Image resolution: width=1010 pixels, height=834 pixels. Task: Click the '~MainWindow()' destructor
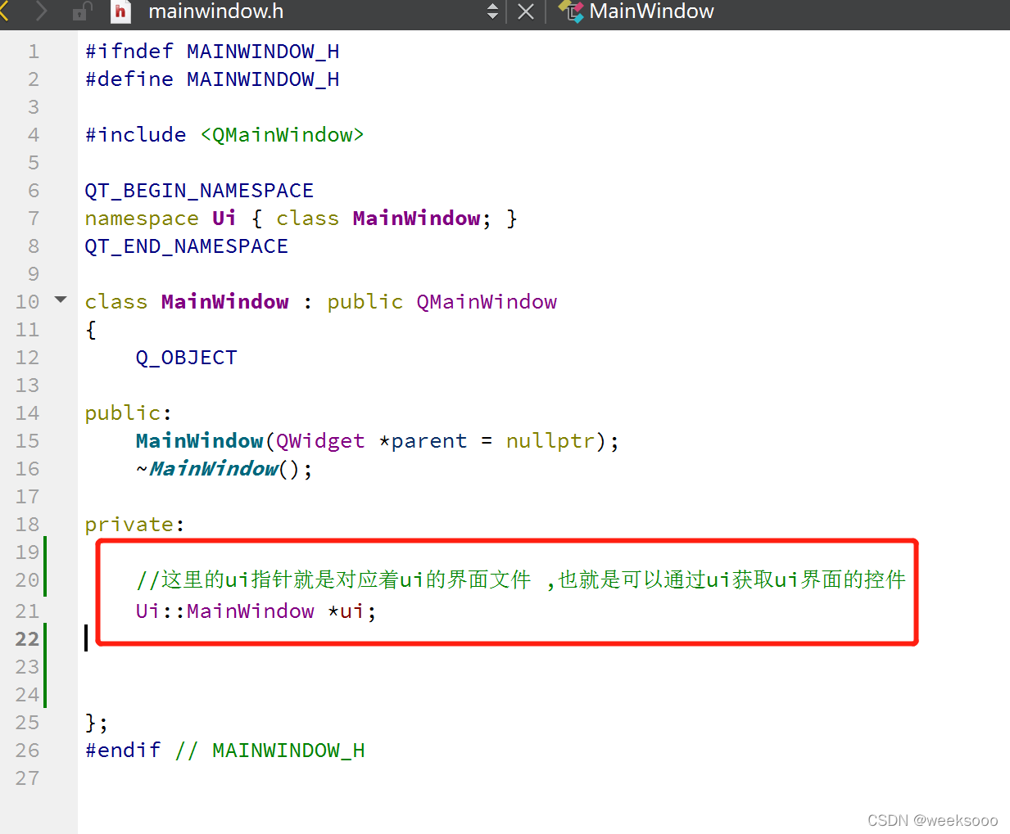[x=224, y=469]
